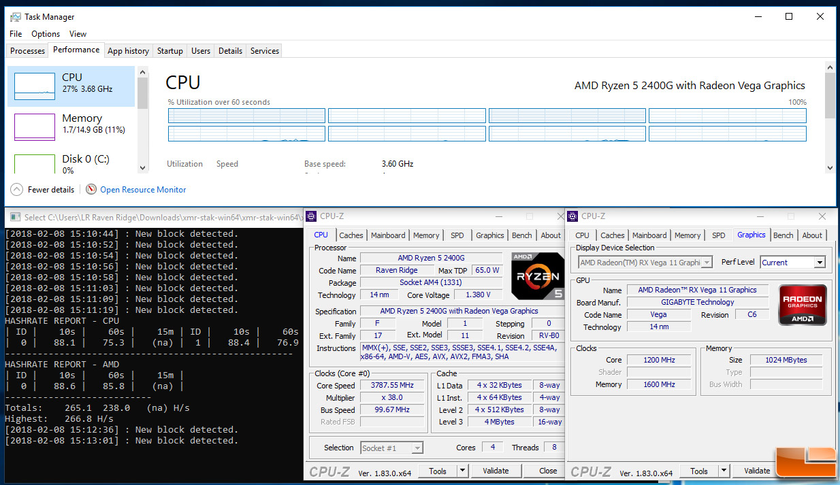Switch to the Processes tab
Screen dimensions: 840x485
click(28, 51)
